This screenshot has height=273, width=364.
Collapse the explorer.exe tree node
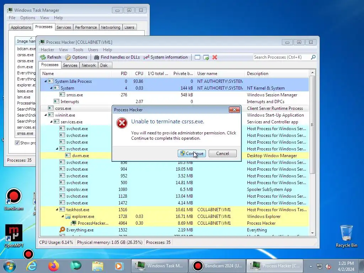(63, 216)
